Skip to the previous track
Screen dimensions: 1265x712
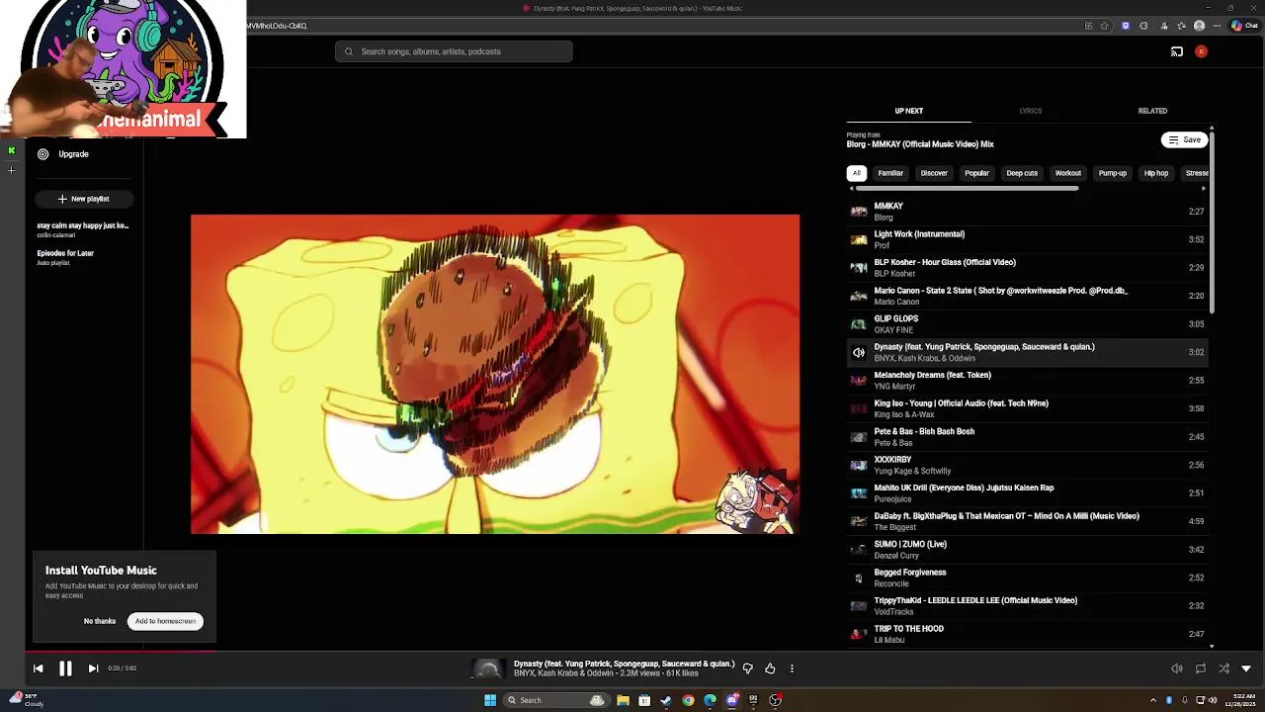(x=38, y=668)
